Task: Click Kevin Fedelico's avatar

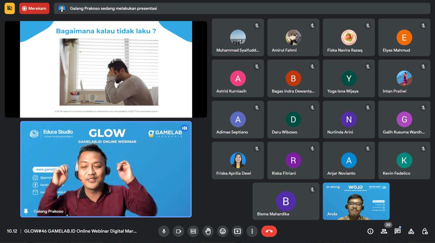Action: coord(404,160)
